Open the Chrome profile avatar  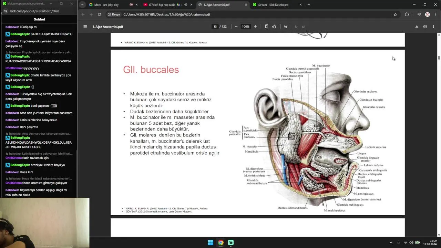pyautogui.click(x=428, y=14)
